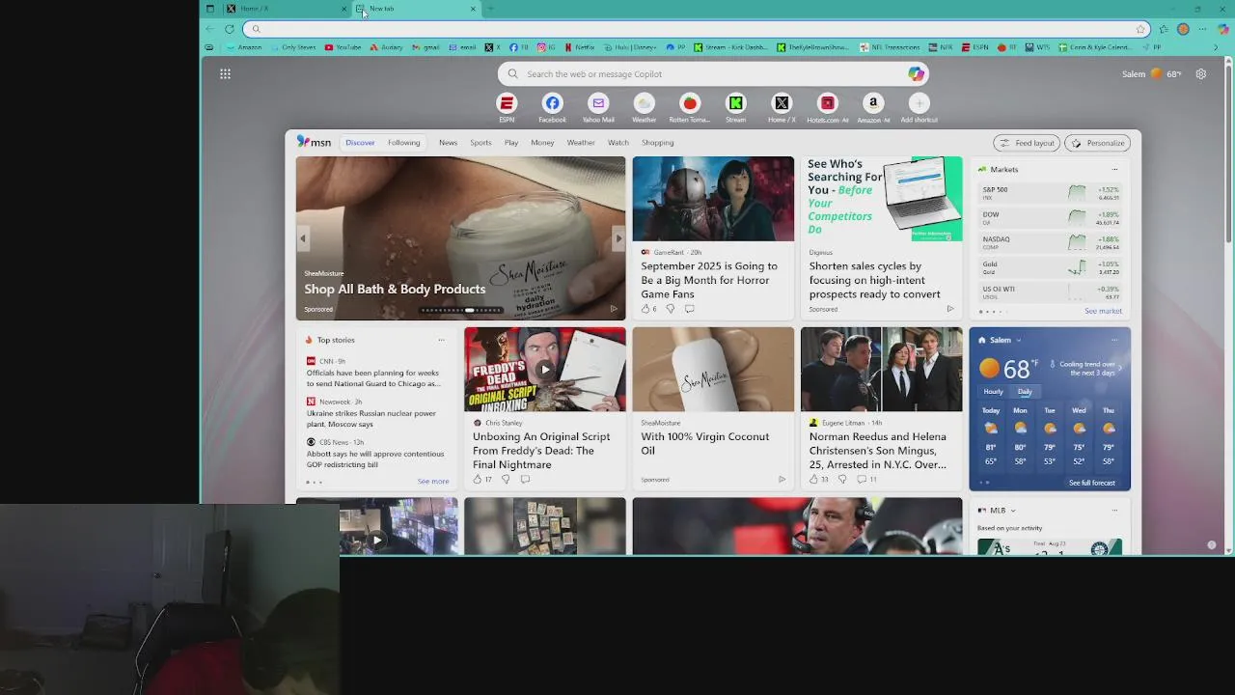Click the Copilot icon in search box
This screenshot has height=695, width=1235.
[x=916, y=73]
